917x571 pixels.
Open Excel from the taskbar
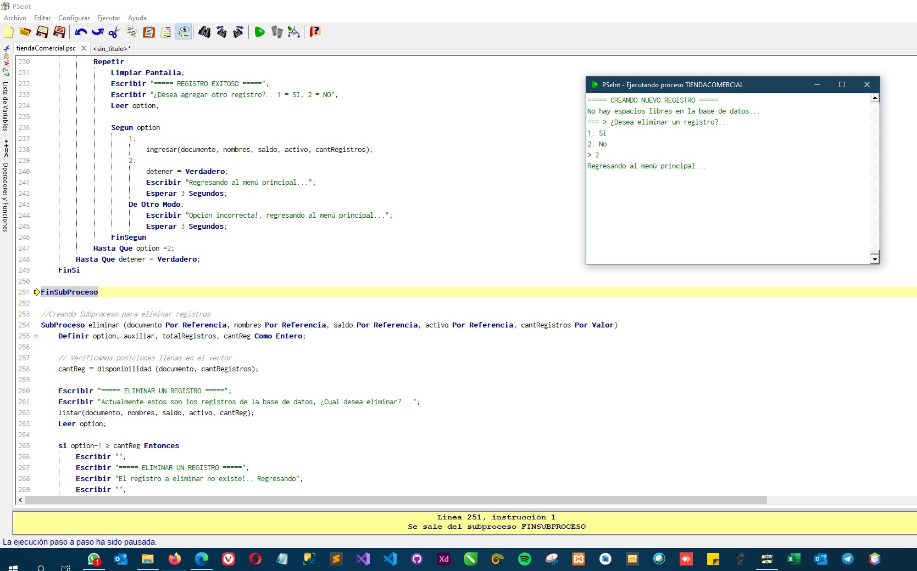[x=794, y=559]
